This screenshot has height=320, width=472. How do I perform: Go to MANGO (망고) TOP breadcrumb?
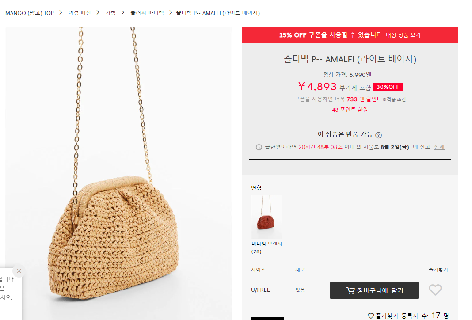pyautogui.click(x=30, y=13)
